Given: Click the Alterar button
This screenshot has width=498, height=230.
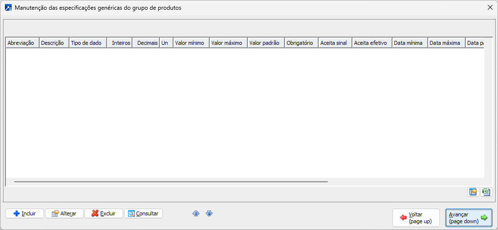Looking at the screenshot, I should coord(64,213).
